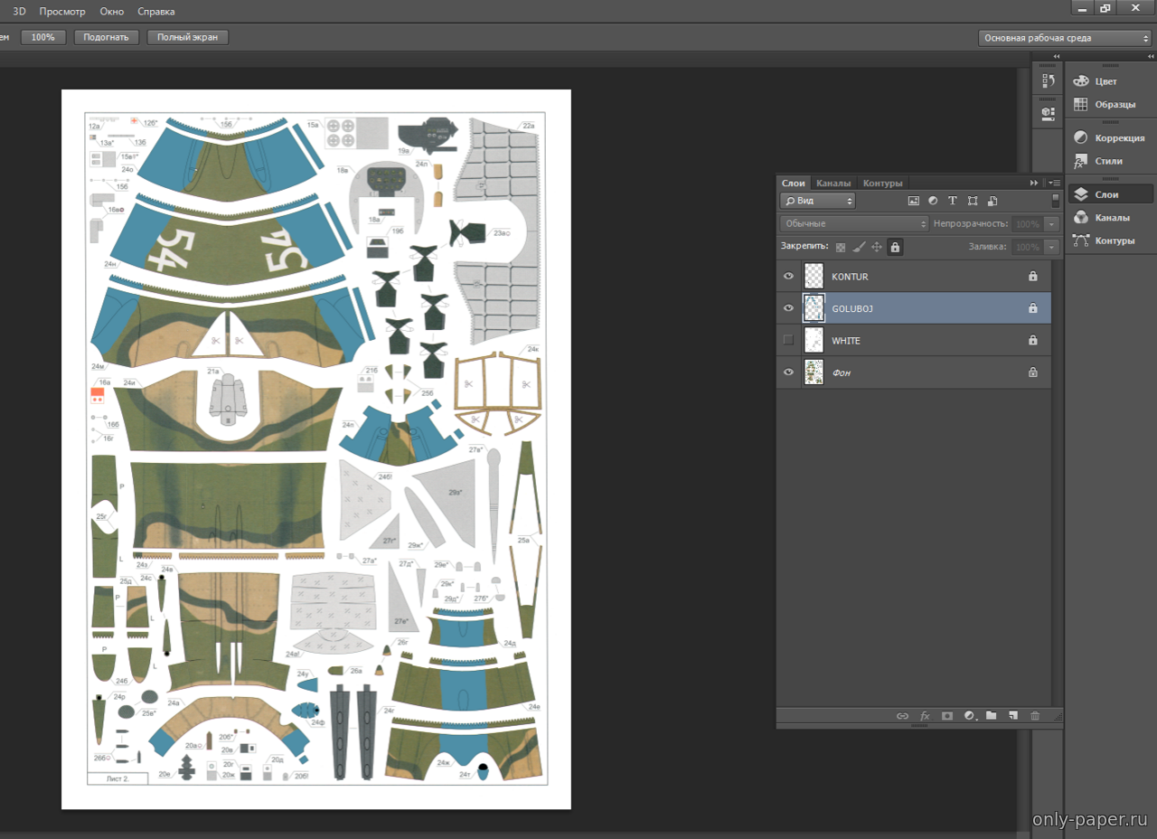Image resolution: width=1157 pixels, height=839 pixels.
Task: Click the create new layer icon
Action: point(1013,715)
